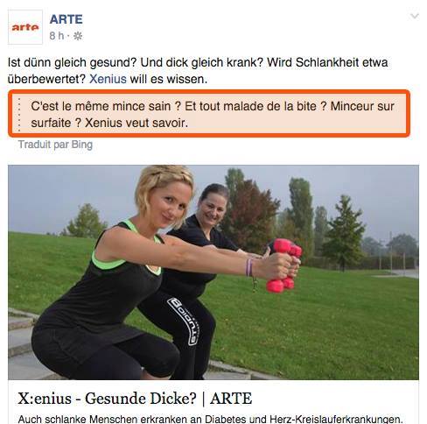This screenshot has height=424, width=427.
Task: Follow the Xenius link in the post
Action: point(108,79)
